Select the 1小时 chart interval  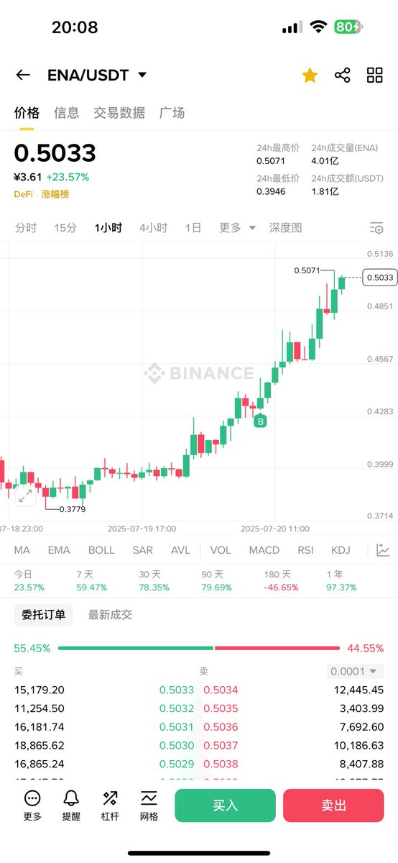click(x=108, y=228)
